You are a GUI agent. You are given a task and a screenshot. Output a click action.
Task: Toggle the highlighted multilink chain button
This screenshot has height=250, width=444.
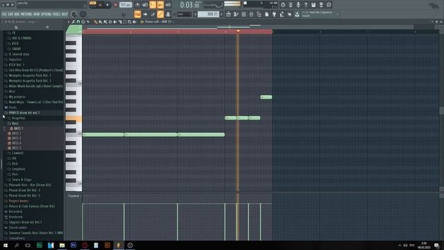(x=160, y=14)
